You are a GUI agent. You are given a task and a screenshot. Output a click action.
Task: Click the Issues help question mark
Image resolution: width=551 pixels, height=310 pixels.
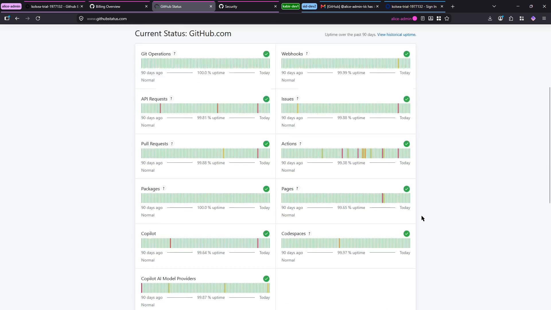tap(298, 99)
